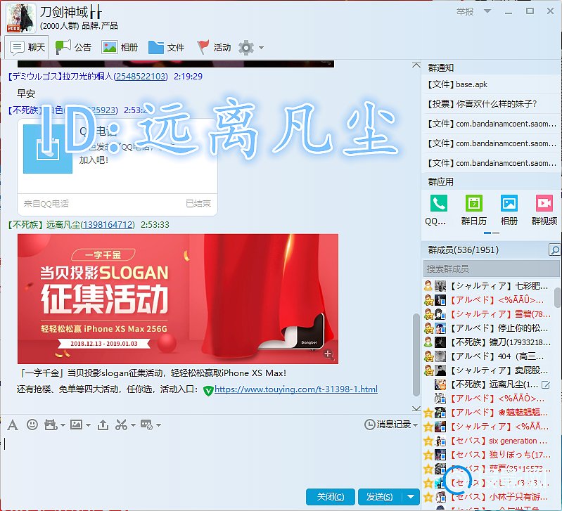Expand the GIF sticker dropdown arrow
The width and height of the screenshot is (562, 511).
63,425
